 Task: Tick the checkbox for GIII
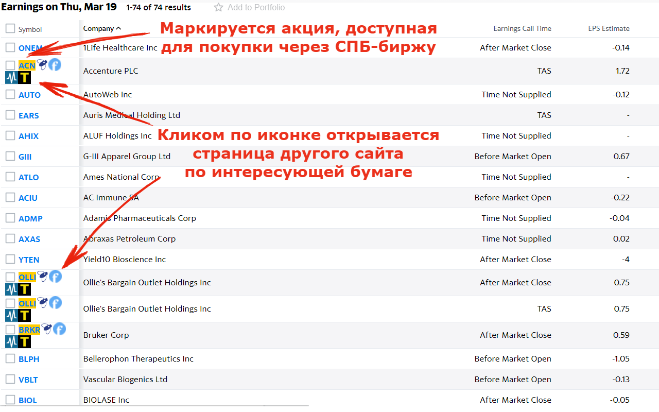[x=10, y=156]
